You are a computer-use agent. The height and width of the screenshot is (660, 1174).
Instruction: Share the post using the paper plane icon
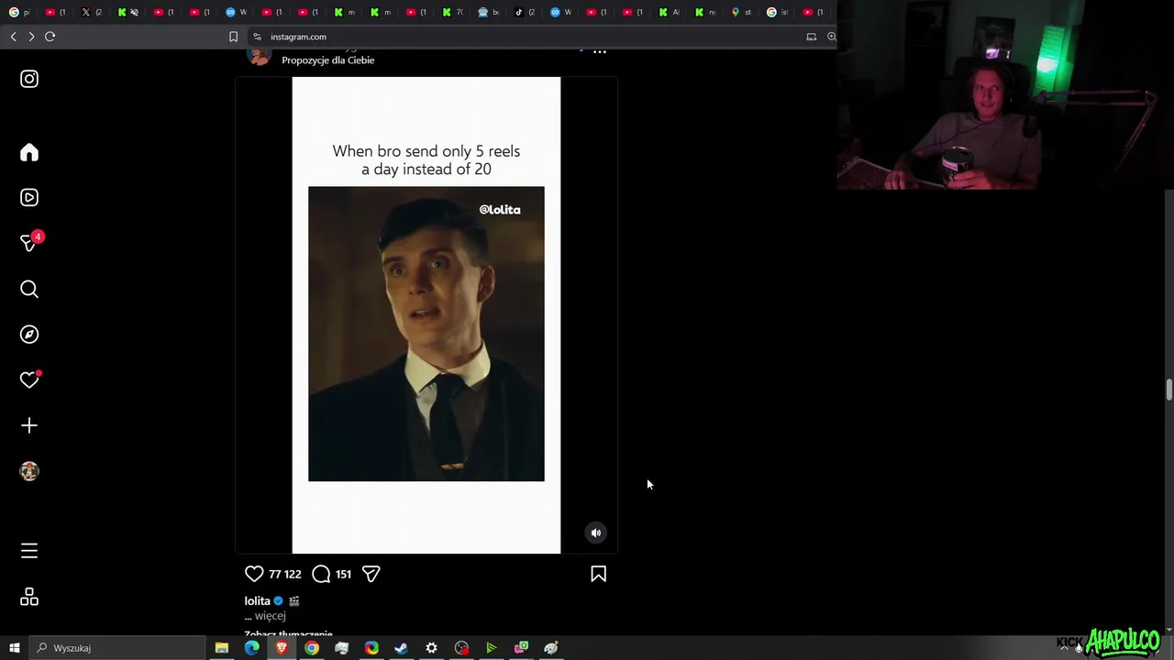click(371, 574)
